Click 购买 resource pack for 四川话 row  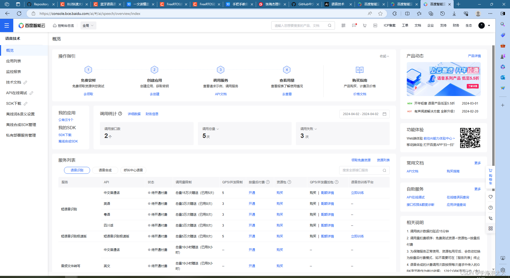[x=280, y=225]
